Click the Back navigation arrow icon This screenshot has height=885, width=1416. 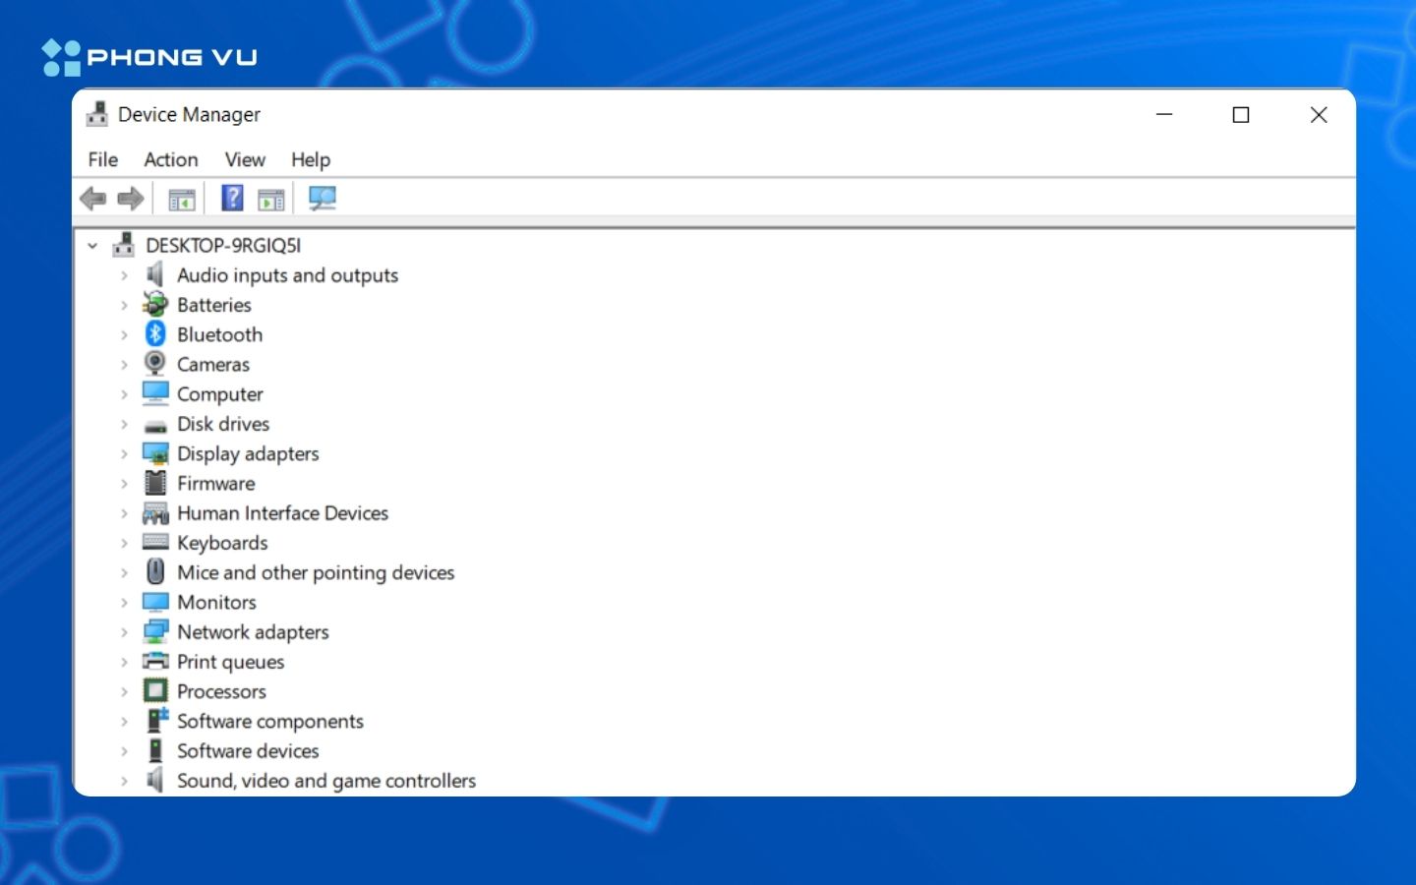point(94,198)
